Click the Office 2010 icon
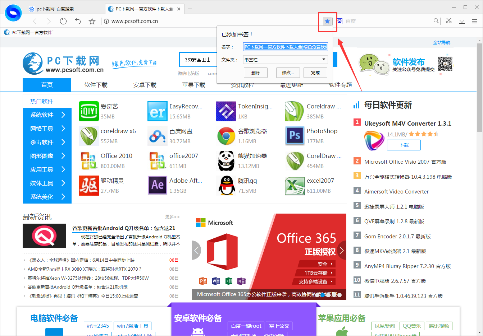This screenshot has height=336, width=483. (x=88, y=161)
